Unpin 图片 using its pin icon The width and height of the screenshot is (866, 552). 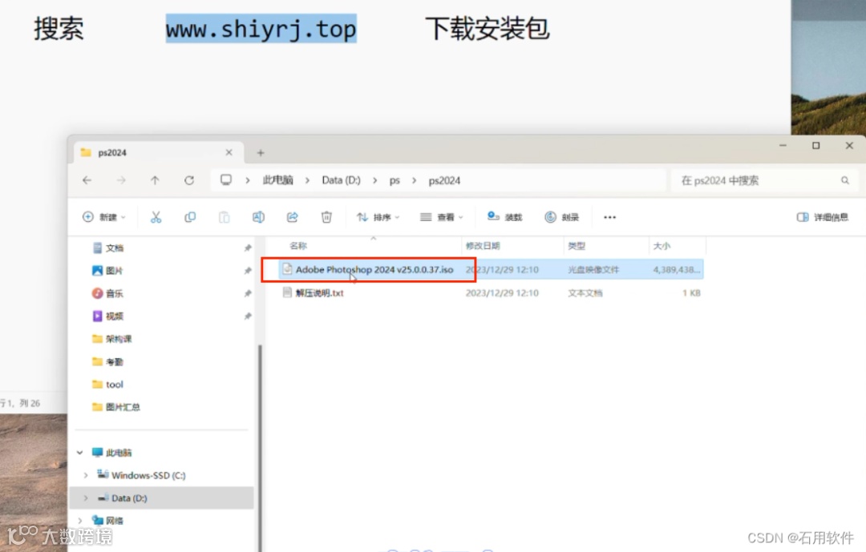pos(248,271)
